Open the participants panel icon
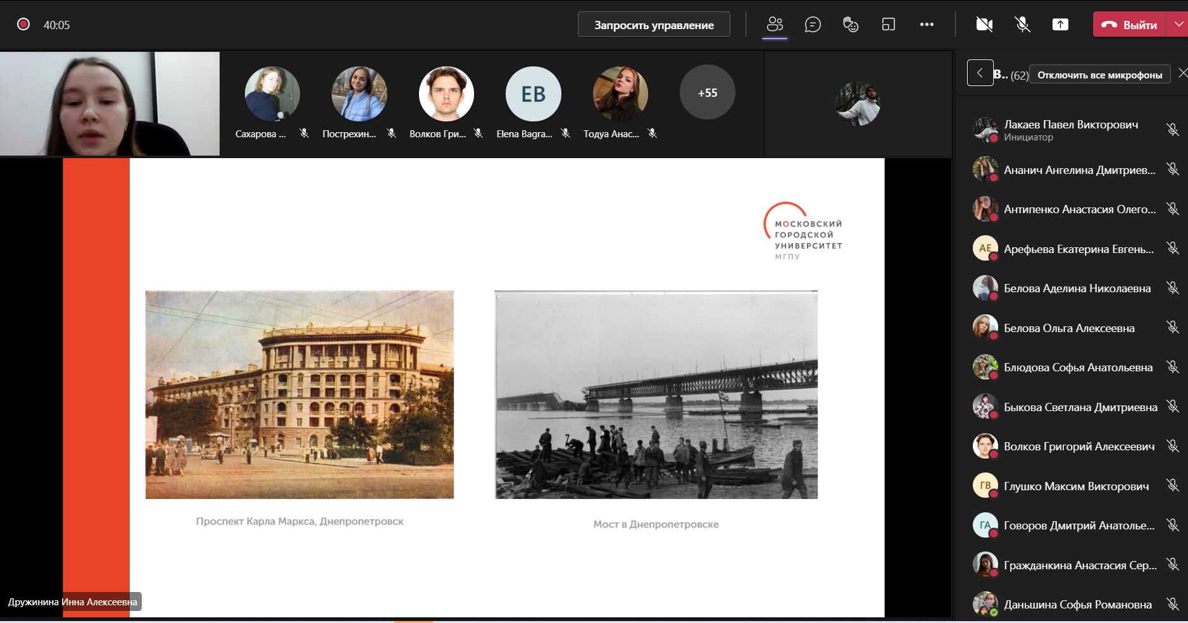The height and width of the screenshot is (623, 1188). (x=775, y=25)
